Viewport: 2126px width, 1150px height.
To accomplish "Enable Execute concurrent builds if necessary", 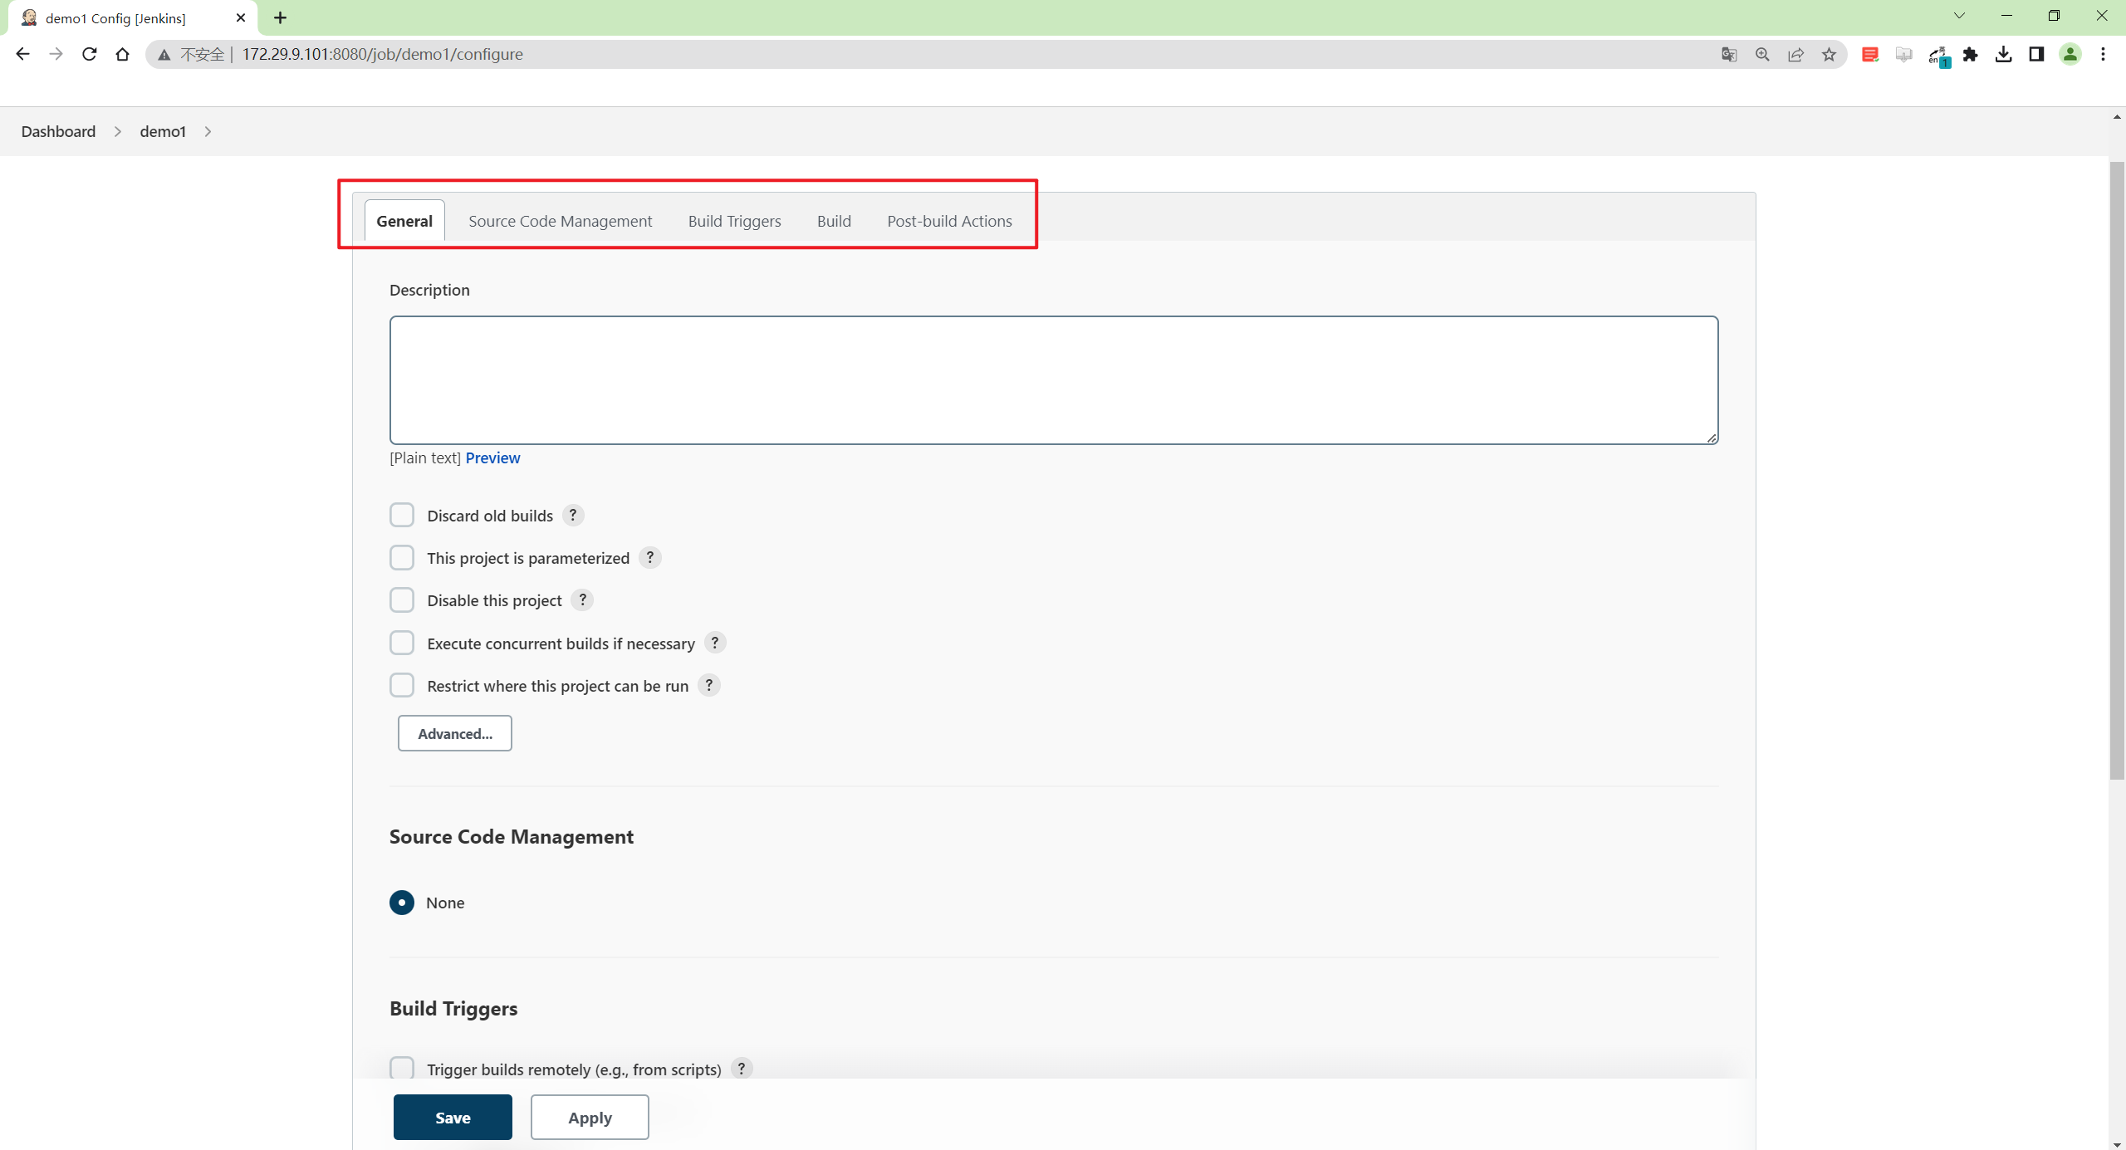I will pyautogui.click(x=402, y=643).
